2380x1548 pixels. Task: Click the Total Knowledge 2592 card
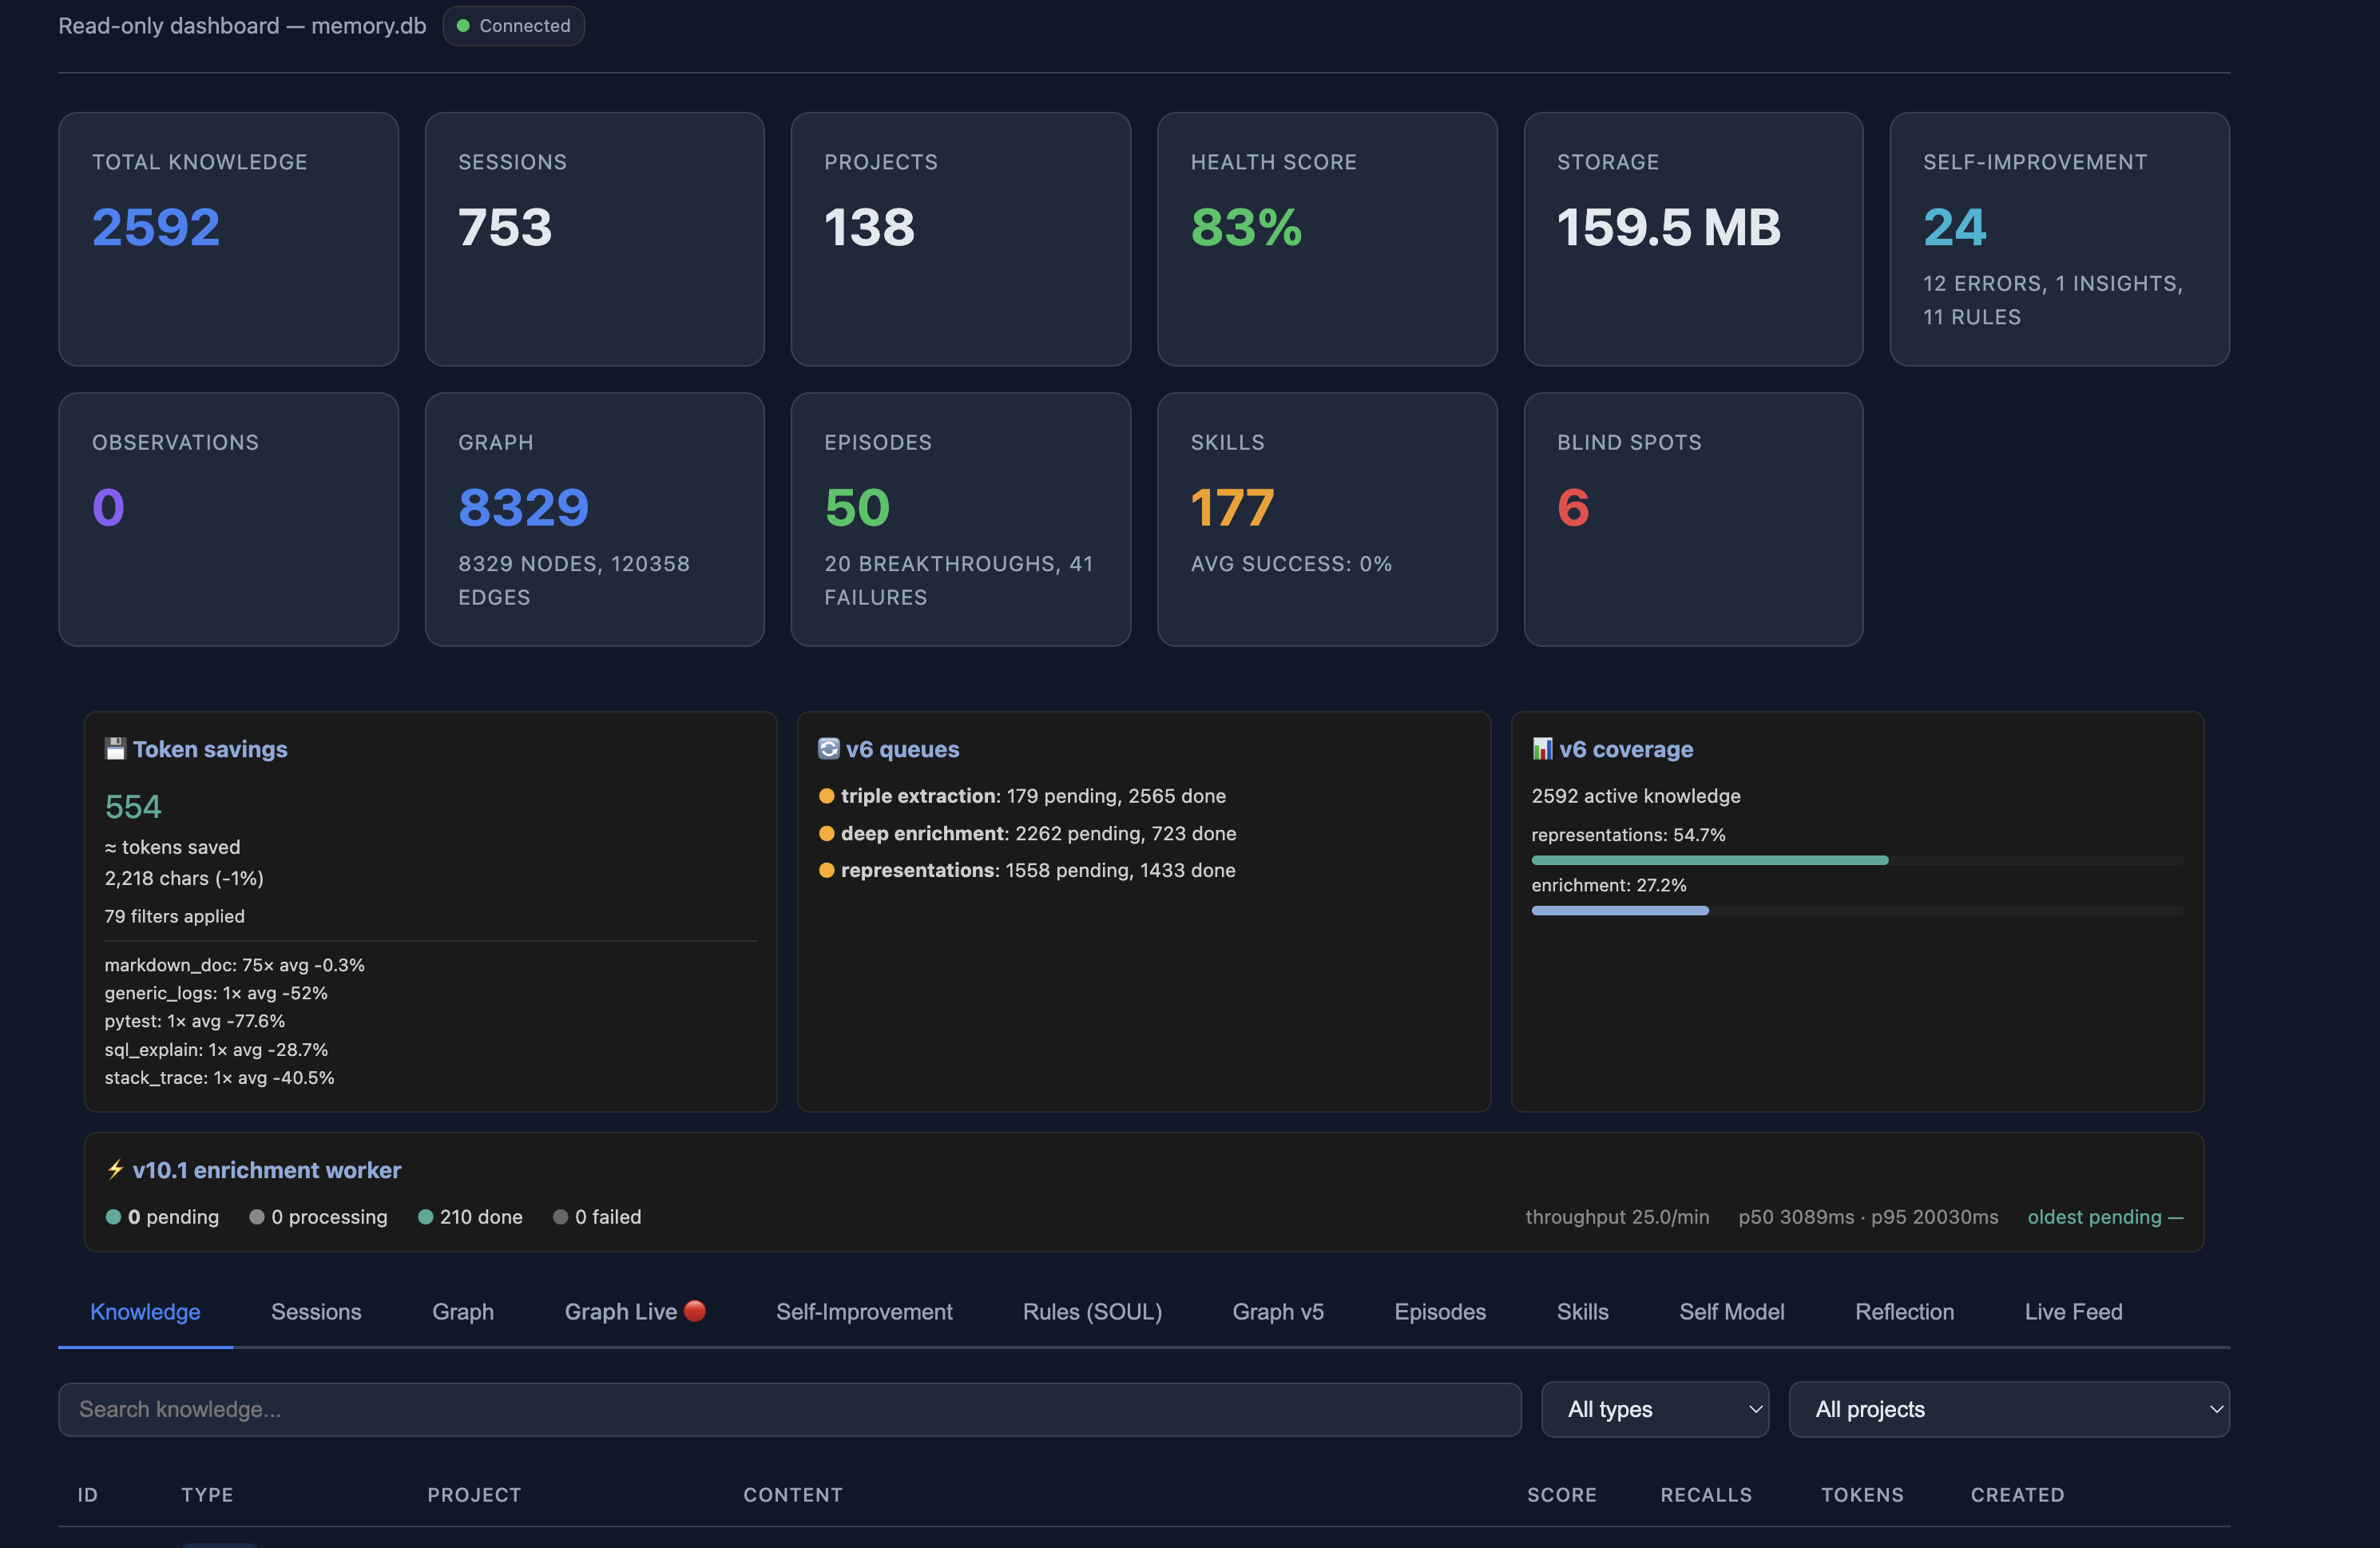[x=228, y=239]
